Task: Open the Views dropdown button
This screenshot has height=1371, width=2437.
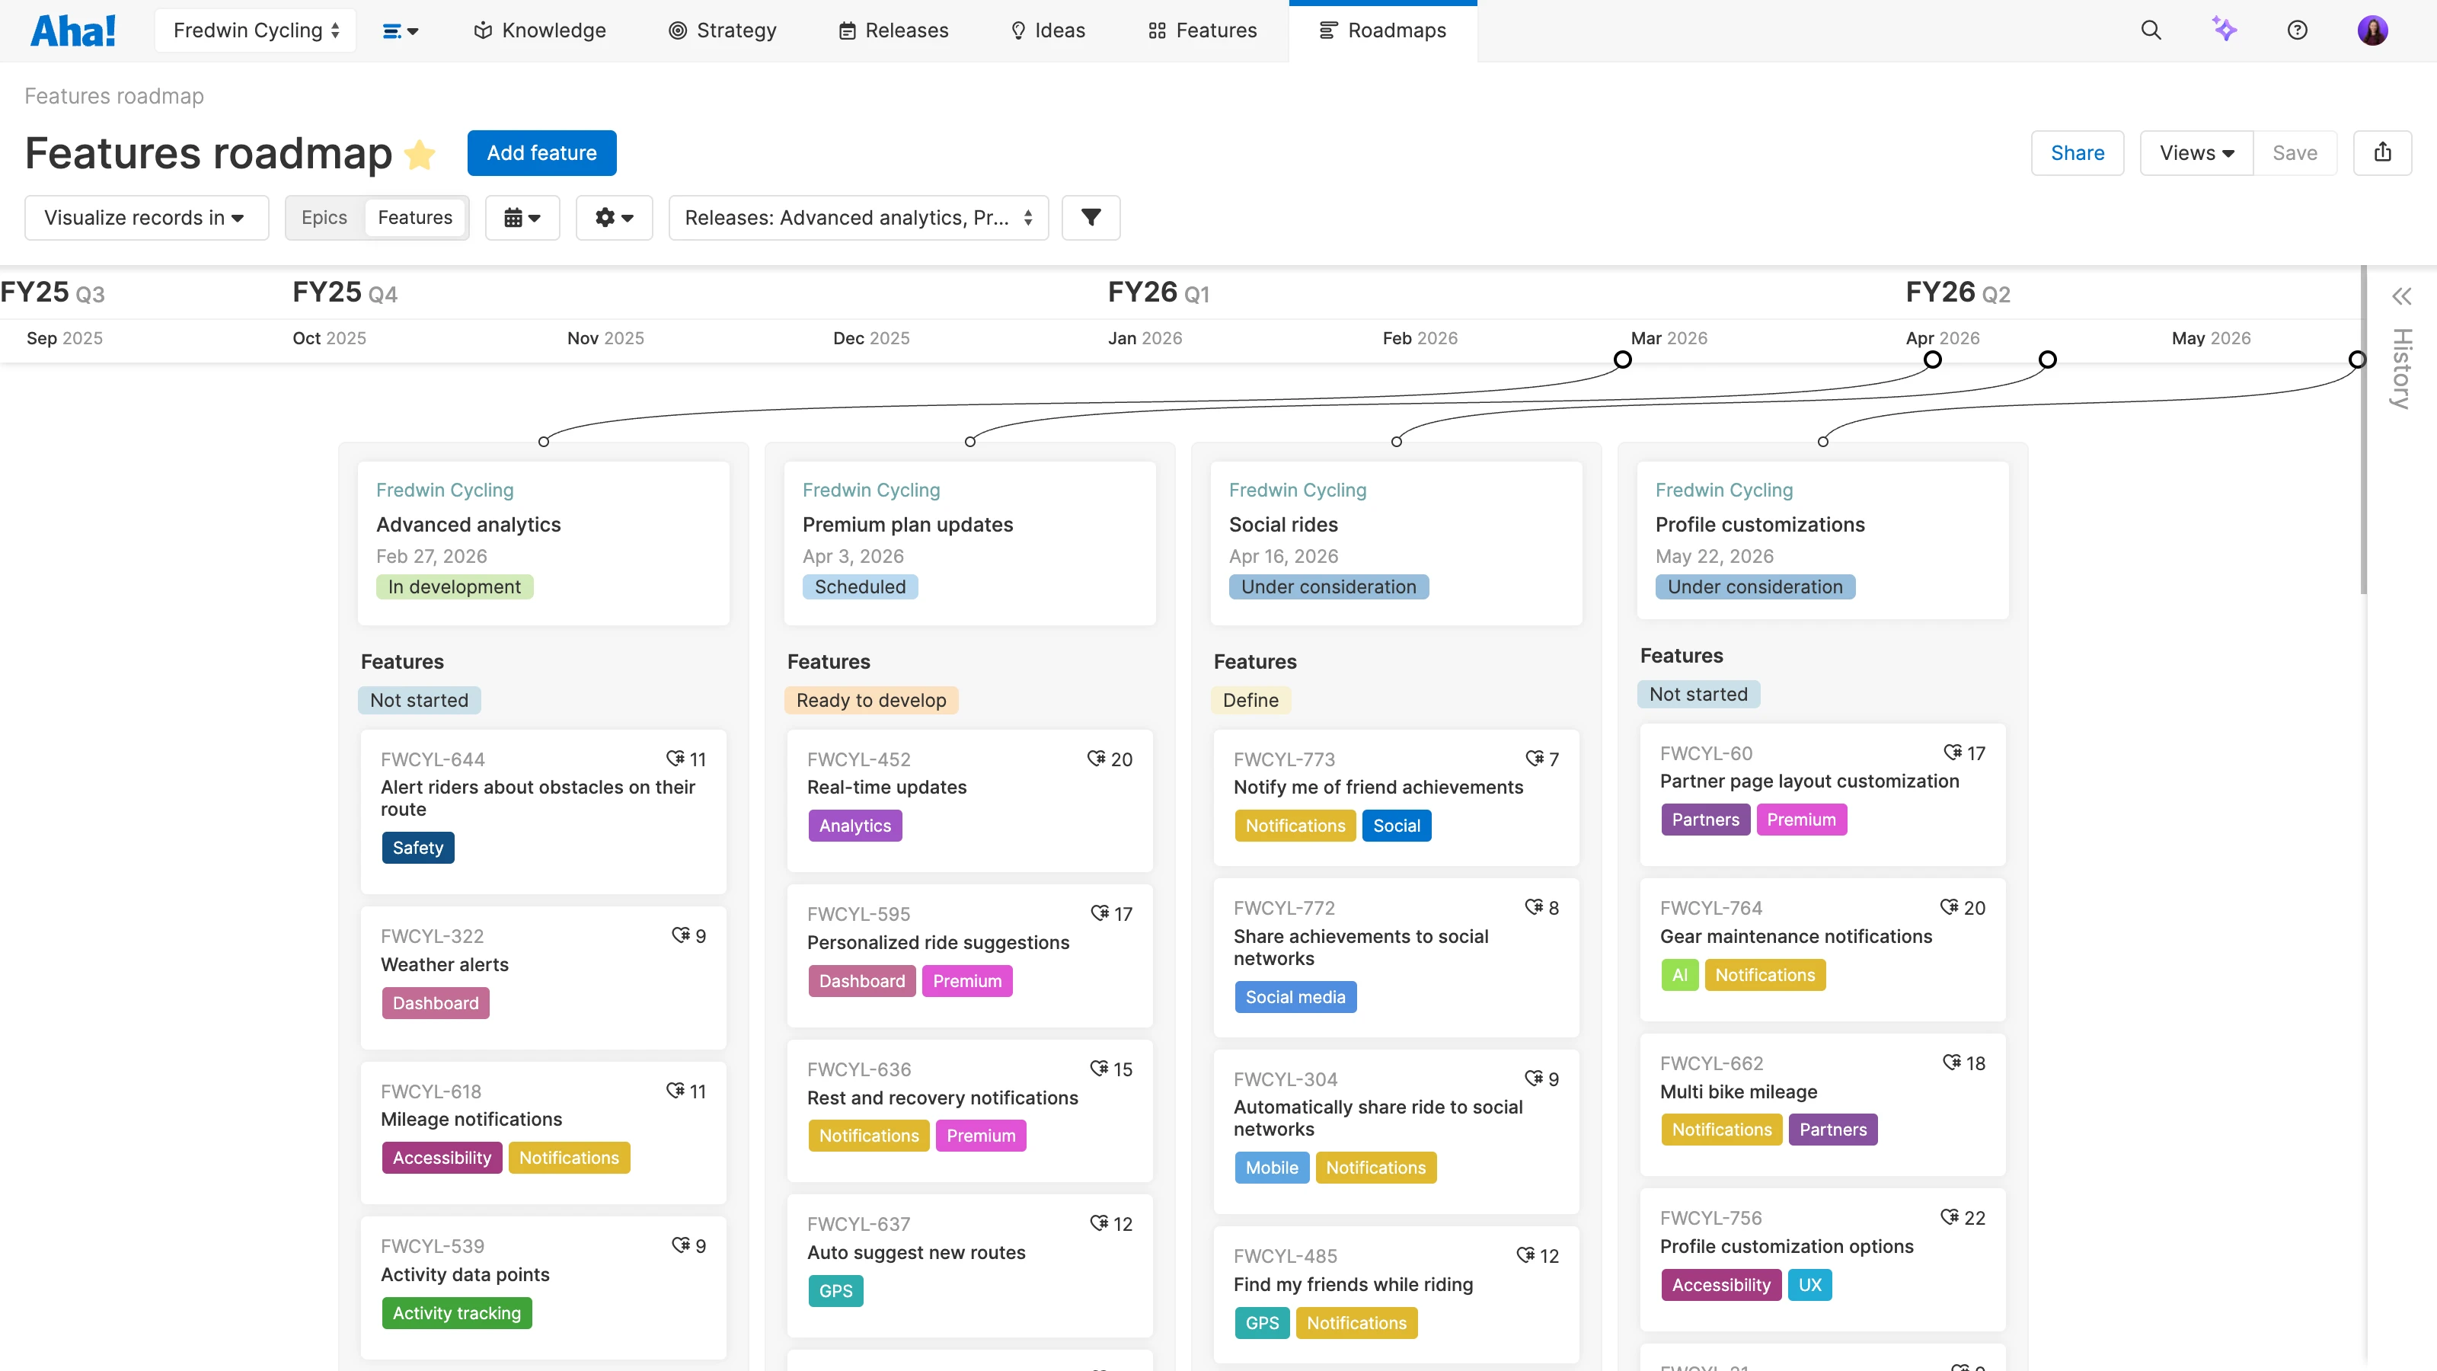Action: (x=2195, y=152)
